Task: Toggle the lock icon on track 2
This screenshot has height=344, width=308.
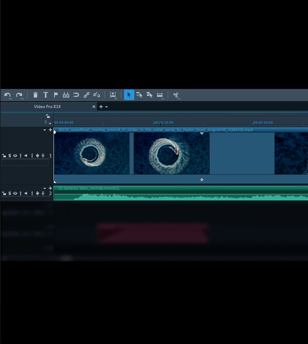Action: pyautogui.click(x=4, y=193)
